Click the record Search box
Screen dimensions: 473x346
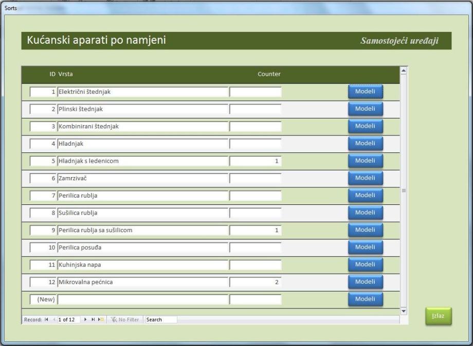[161, 319]
